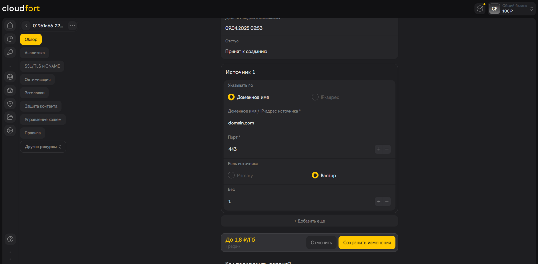
Task: Open the home icon in the sidebar
Action: tap(10, 26)
